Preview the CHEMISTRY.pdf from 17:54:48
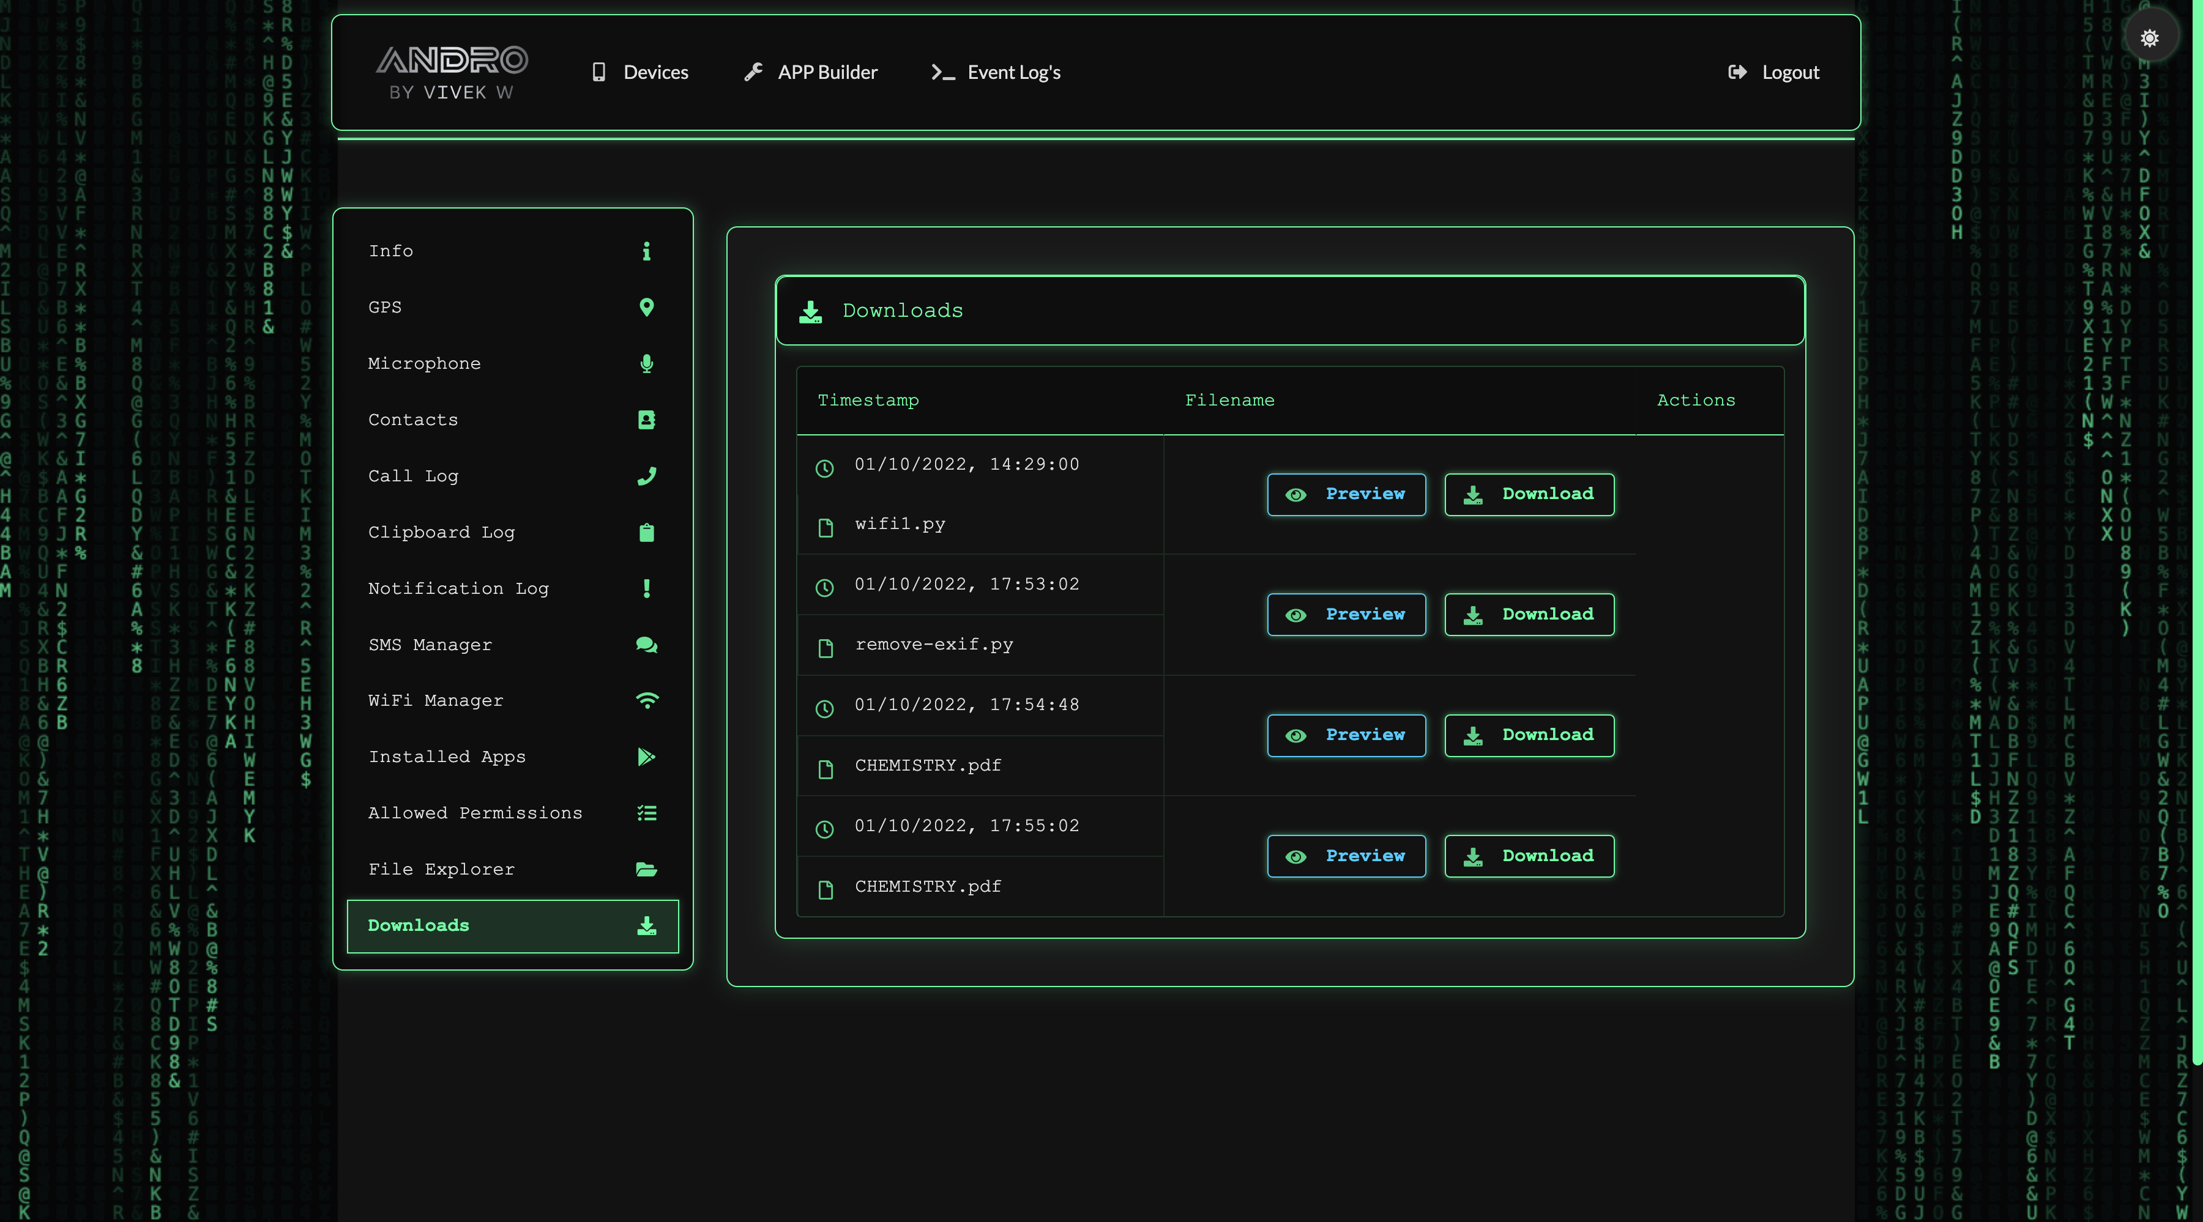 coord(1346,735)
